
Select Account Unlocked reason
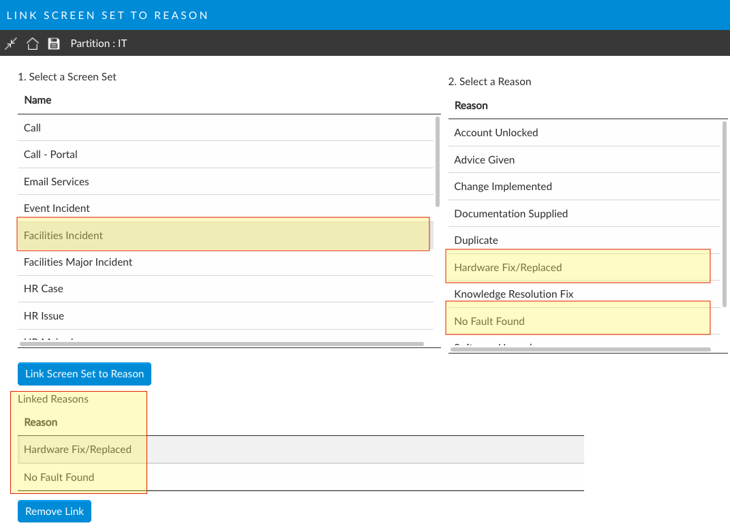click(496, 133)
